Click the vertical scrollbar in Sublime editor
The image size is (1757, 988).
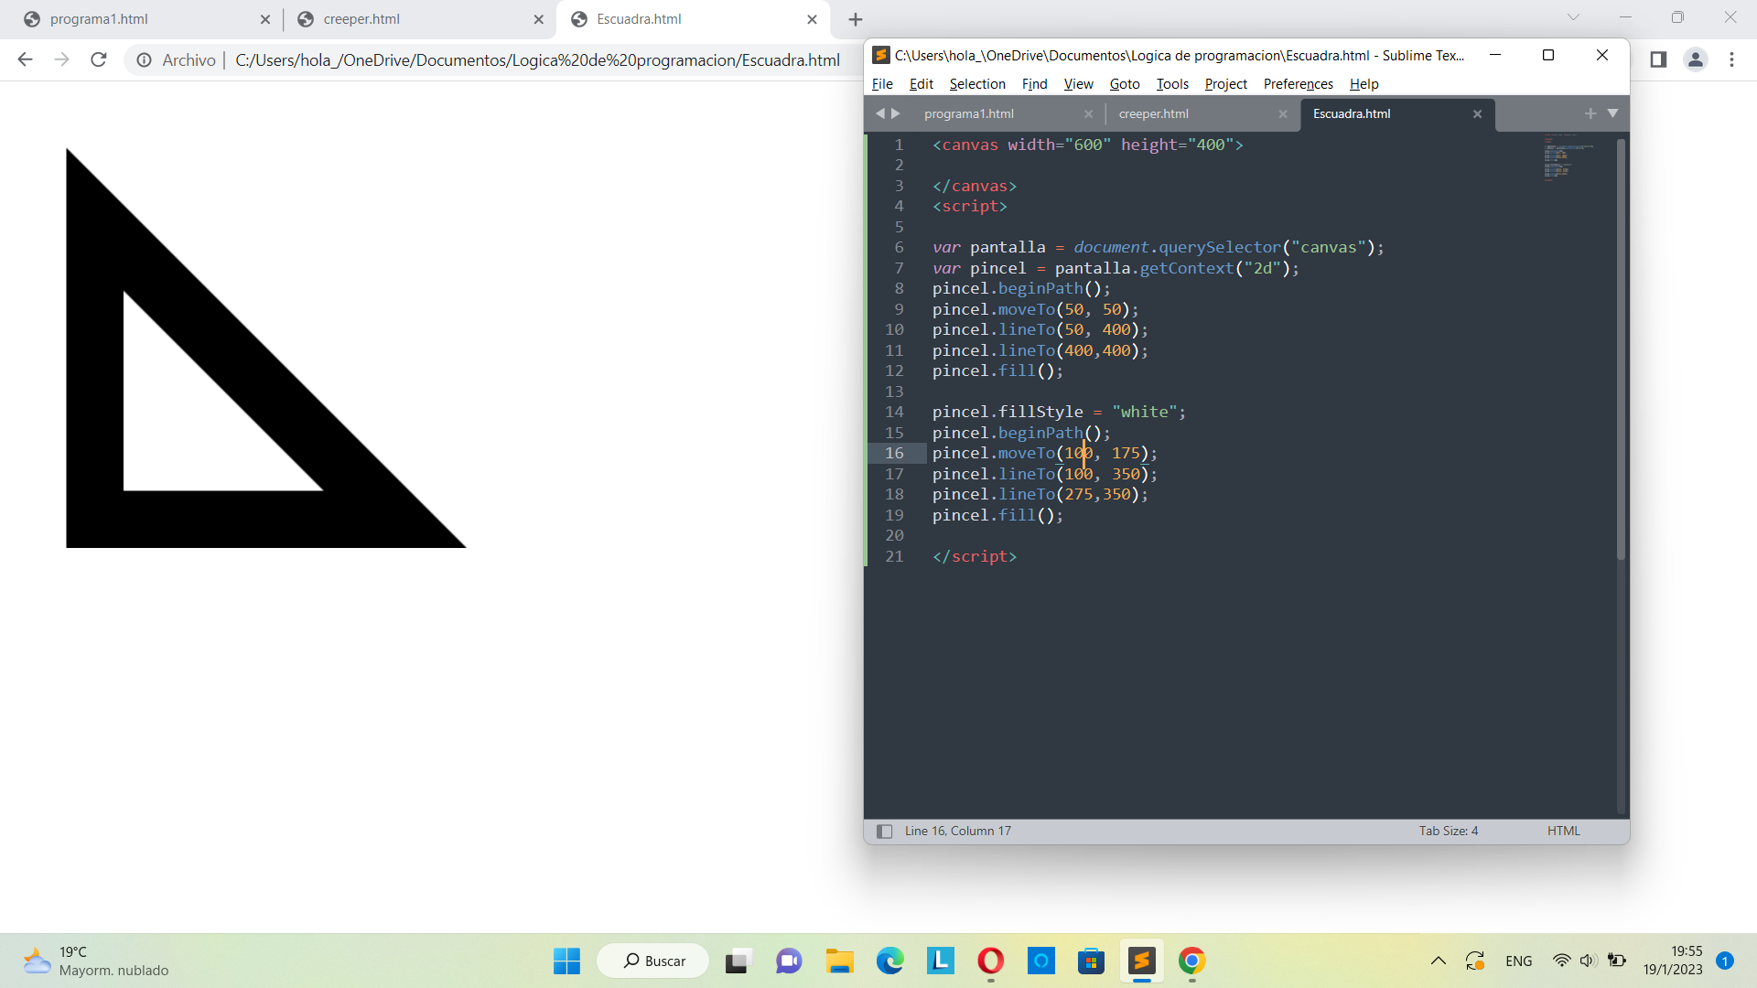(x=1621, y=348)
